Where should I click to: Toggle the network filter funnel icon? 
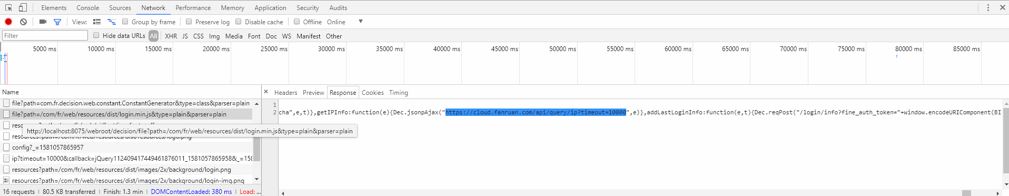point(57,22)
